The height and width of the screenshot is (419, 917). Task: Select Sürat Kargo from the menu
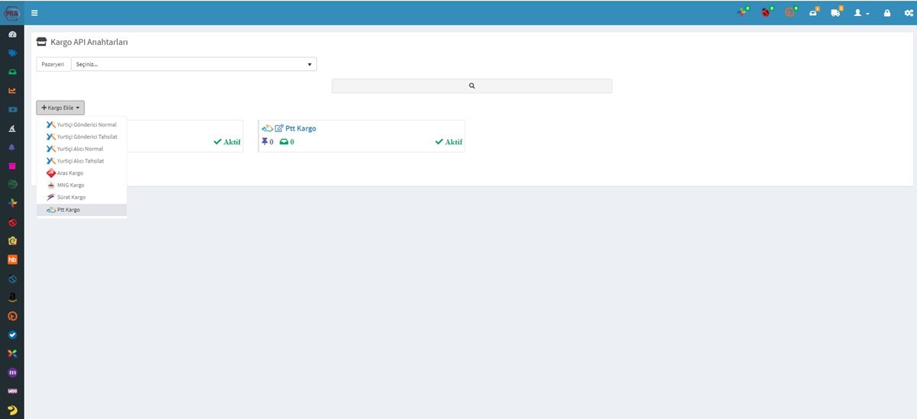coord(82,198)
